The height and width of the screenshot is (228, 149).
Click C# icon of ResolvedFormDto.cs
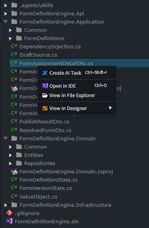click(x=14, y=130)
